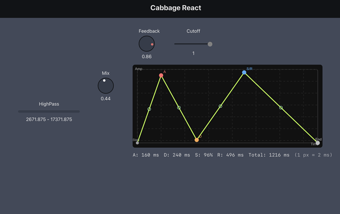Screen dimensions: 340x214
Task: Click the Feedback rotary knob
Action: click(x=146, y=44)
